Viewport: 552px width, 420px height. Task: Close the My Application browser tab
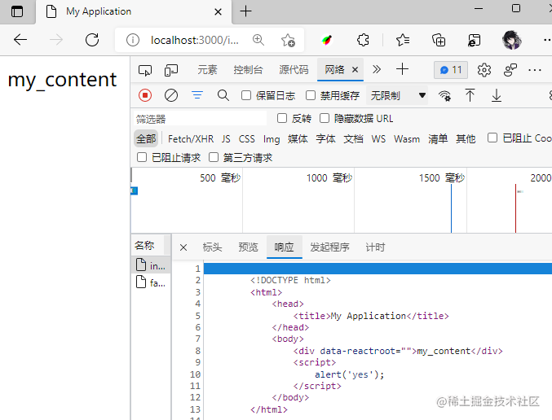point(218,12)
